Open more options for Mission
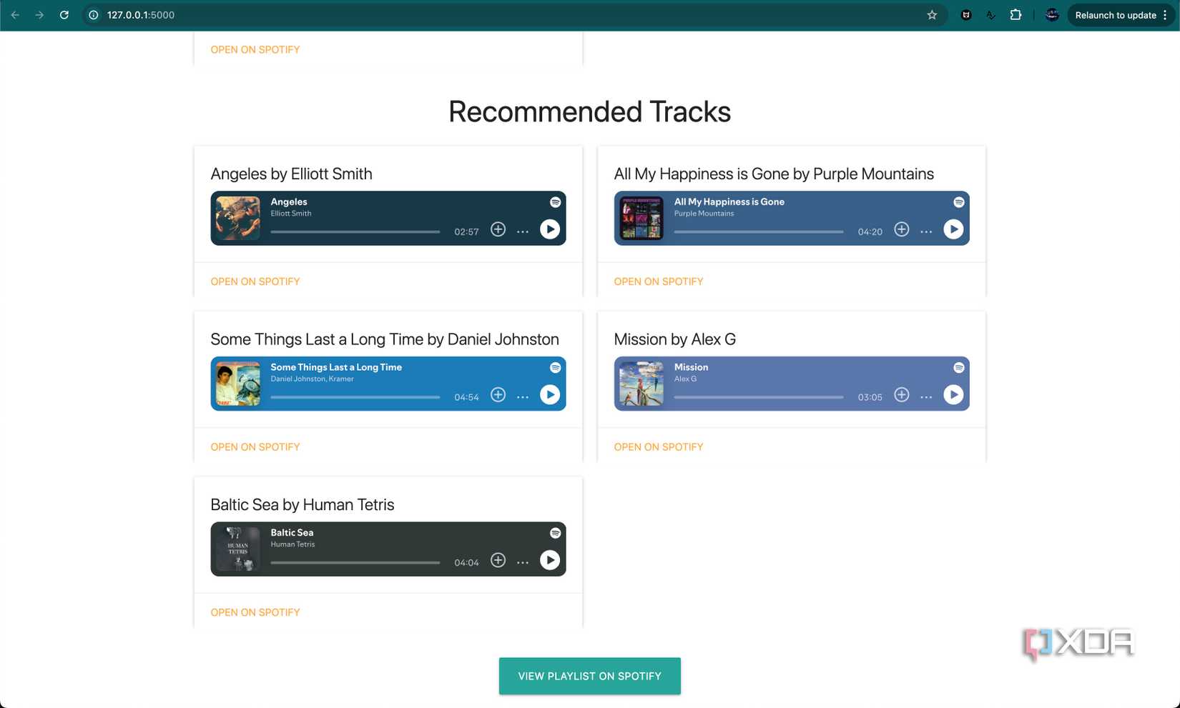 point(926,397)
